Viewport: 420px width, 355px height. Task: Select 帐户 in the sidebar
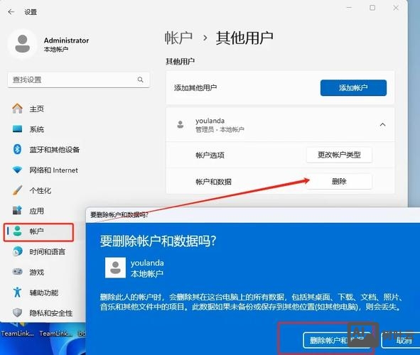(38, 232)
